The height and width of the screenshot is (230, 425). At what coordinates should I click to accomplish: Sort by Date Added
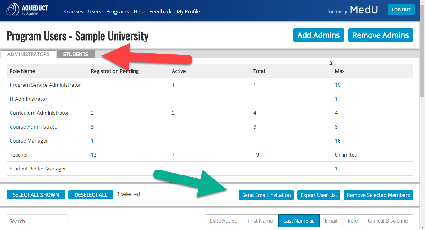point(224,221)
